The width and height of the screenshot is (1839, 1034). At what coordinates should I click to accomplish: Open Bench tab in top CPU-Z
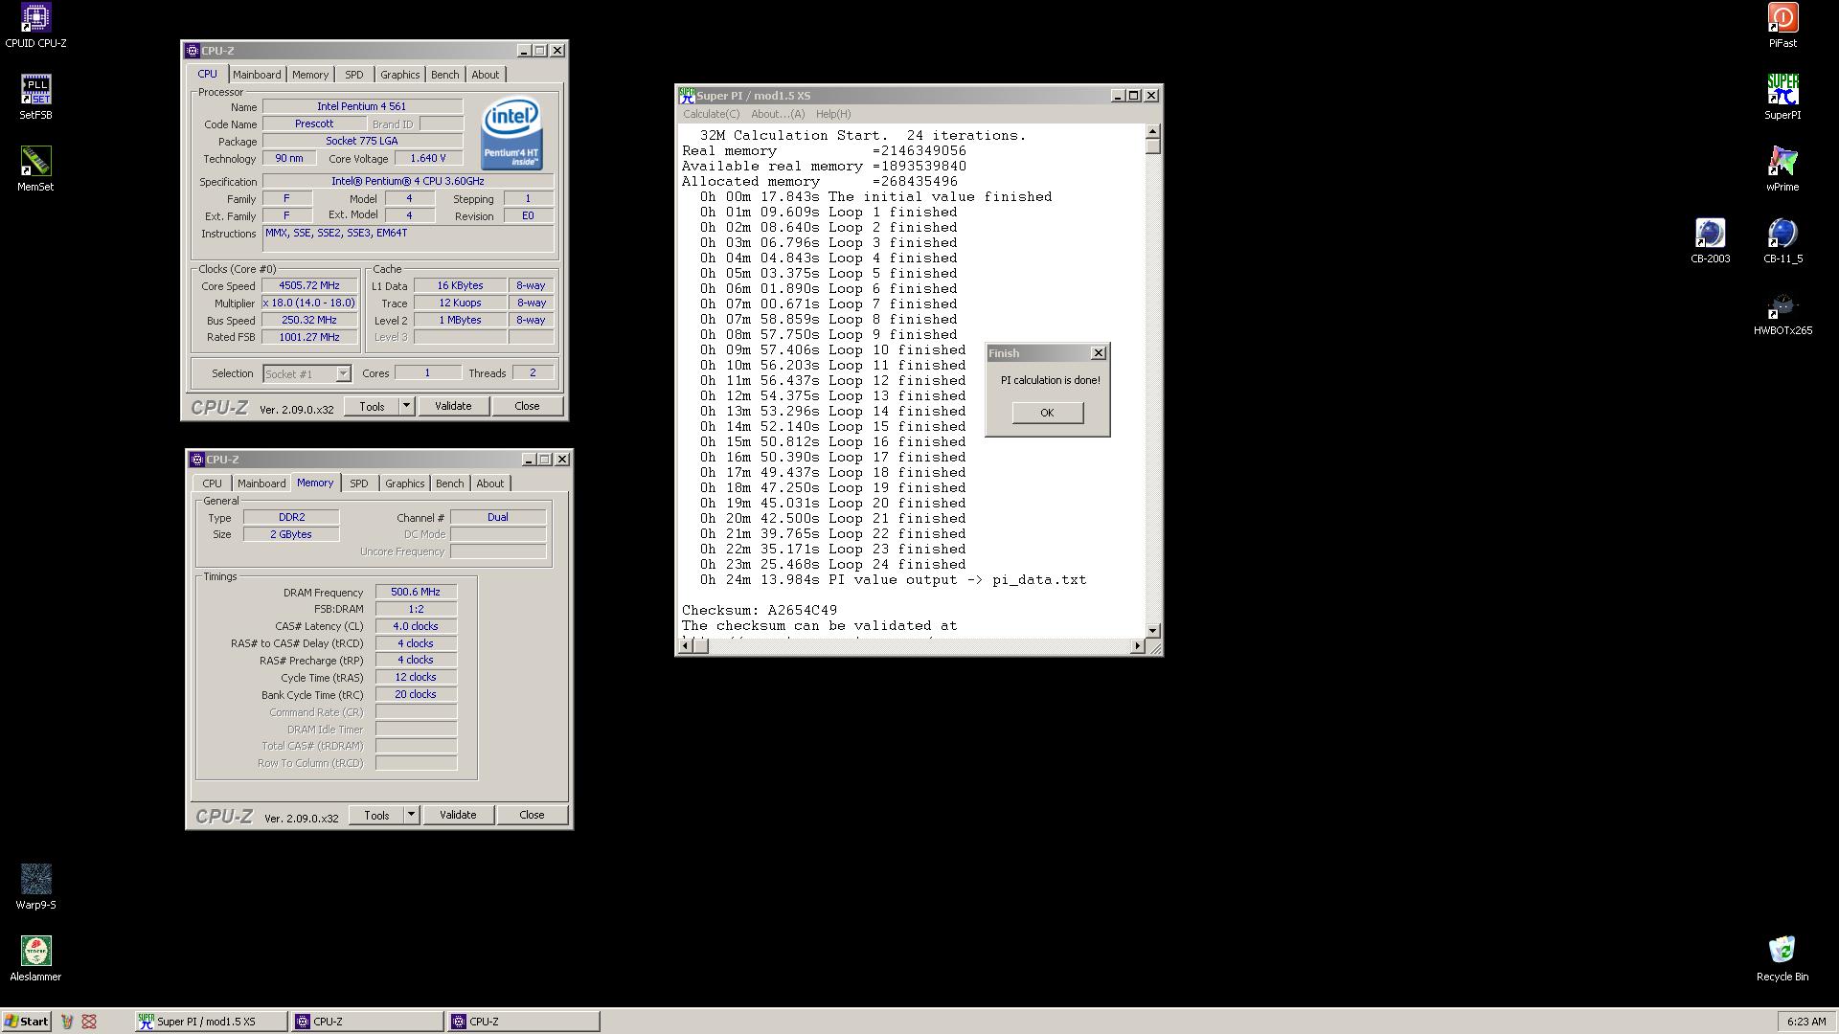click(444, 75)
